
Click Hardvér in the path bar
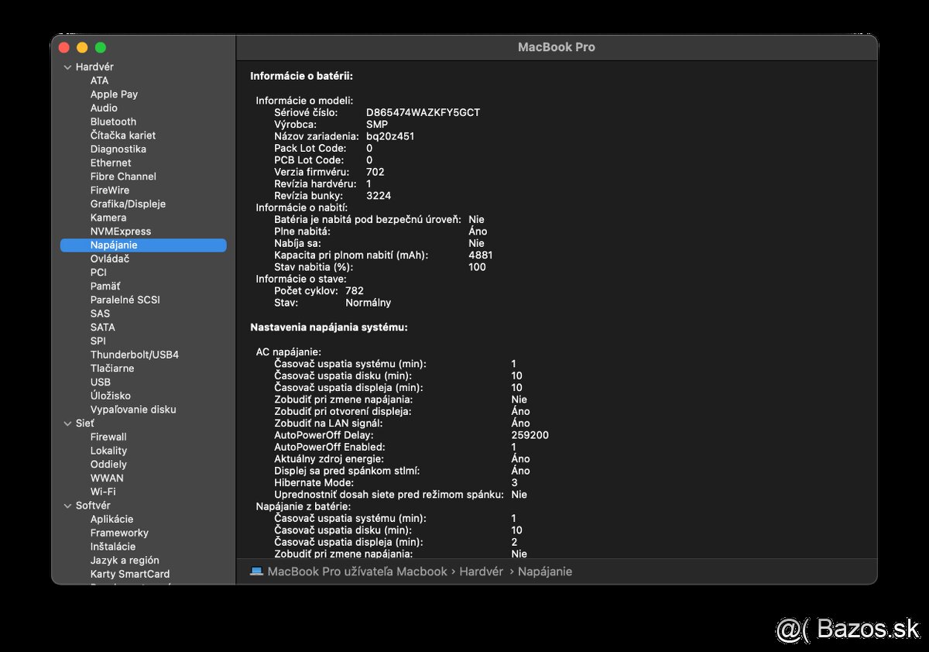(481, 571)
